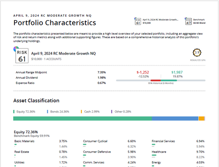219x167 pixels.
Task: Click the 'Basic Materials' sector label
Action: tap(25, 141)
